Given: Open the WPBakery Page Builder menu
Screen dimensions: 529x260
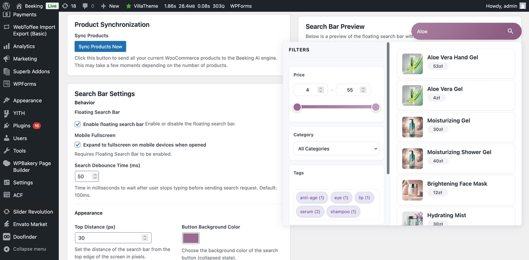Looking at the screenshot, I should click(32, 167).
